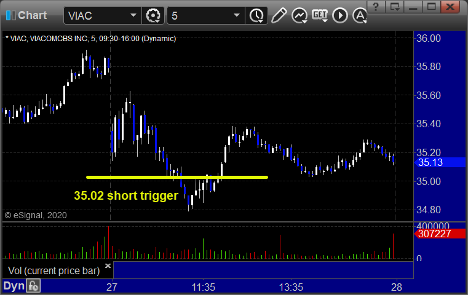Minimize the chart window
This screenshot has height=295, width=468.
coord(413,7)
